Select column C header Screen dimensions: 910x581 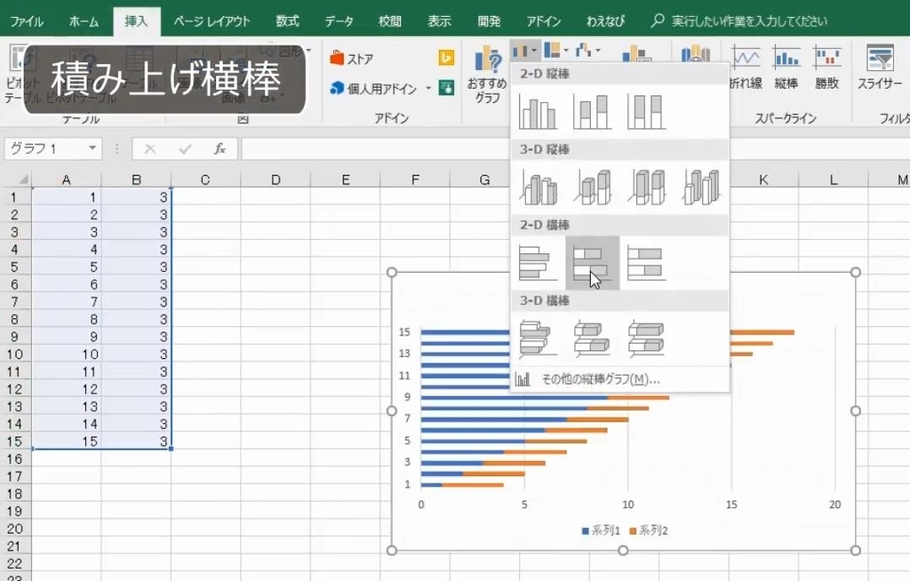pyautogui.click(x=205, y=179)
